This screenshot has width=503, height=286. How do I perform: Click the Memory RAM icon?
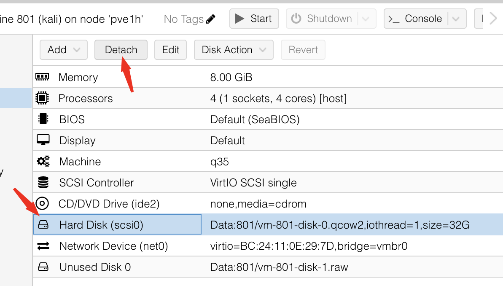(43, 77)
